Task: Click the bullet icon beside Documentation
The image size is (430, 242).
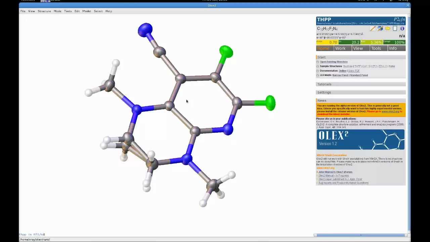Action: point(318,71)
